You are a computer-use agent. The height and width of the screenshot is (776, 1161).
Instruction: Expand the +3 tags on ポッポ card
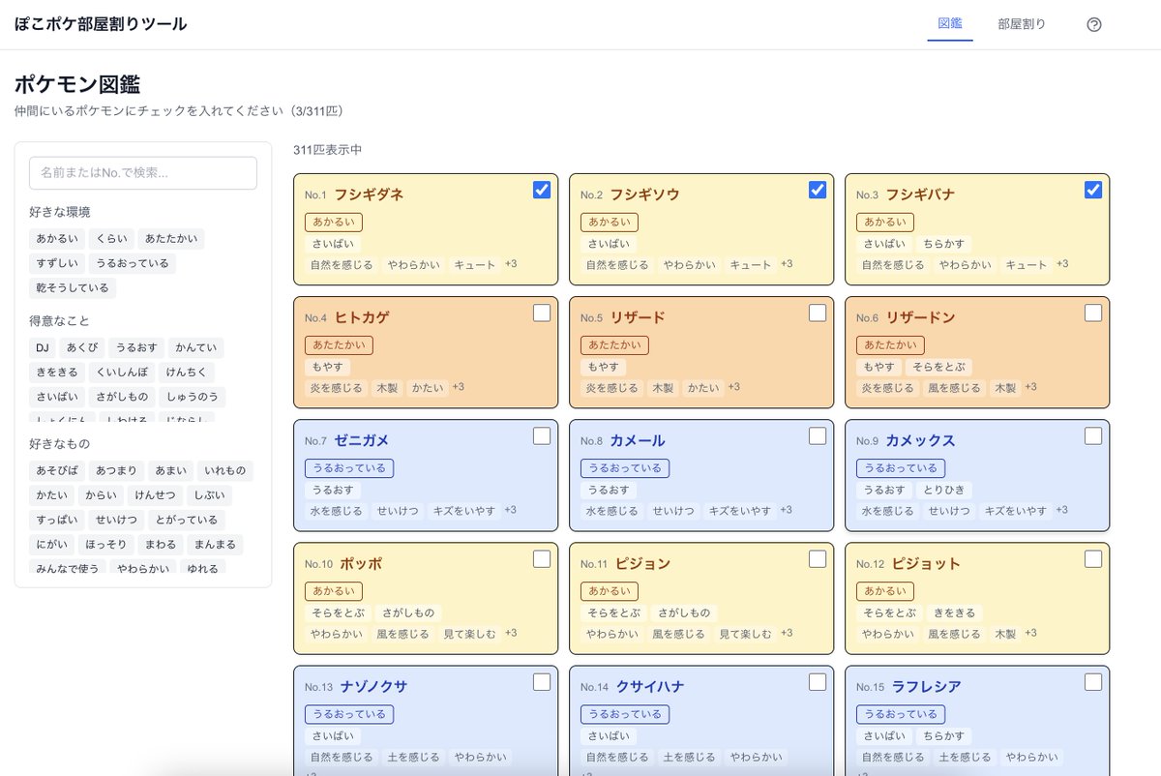point(511,633)
